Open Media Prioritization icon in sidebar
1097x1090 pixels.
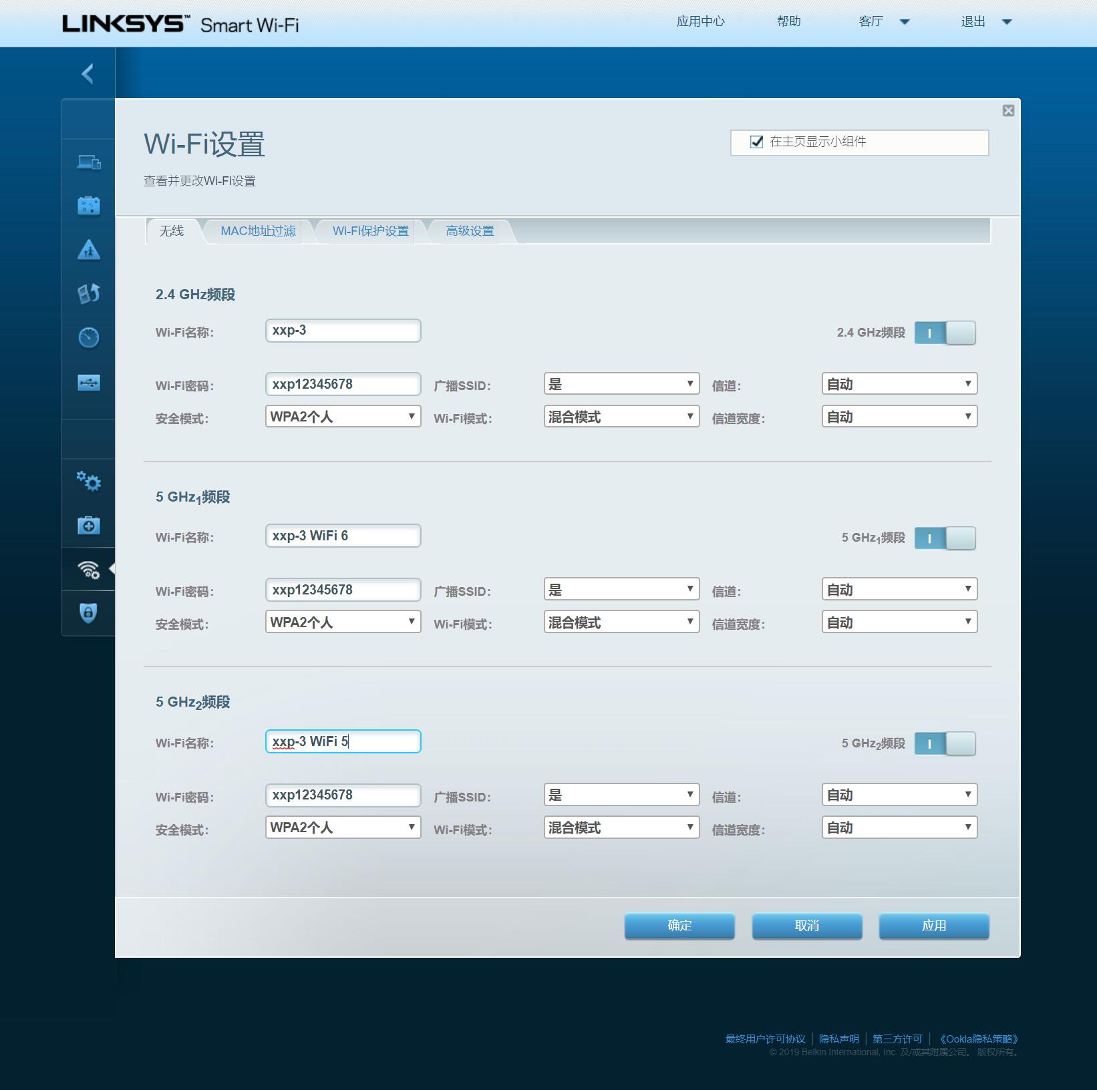pyautogui.click(x=89, y=293)
